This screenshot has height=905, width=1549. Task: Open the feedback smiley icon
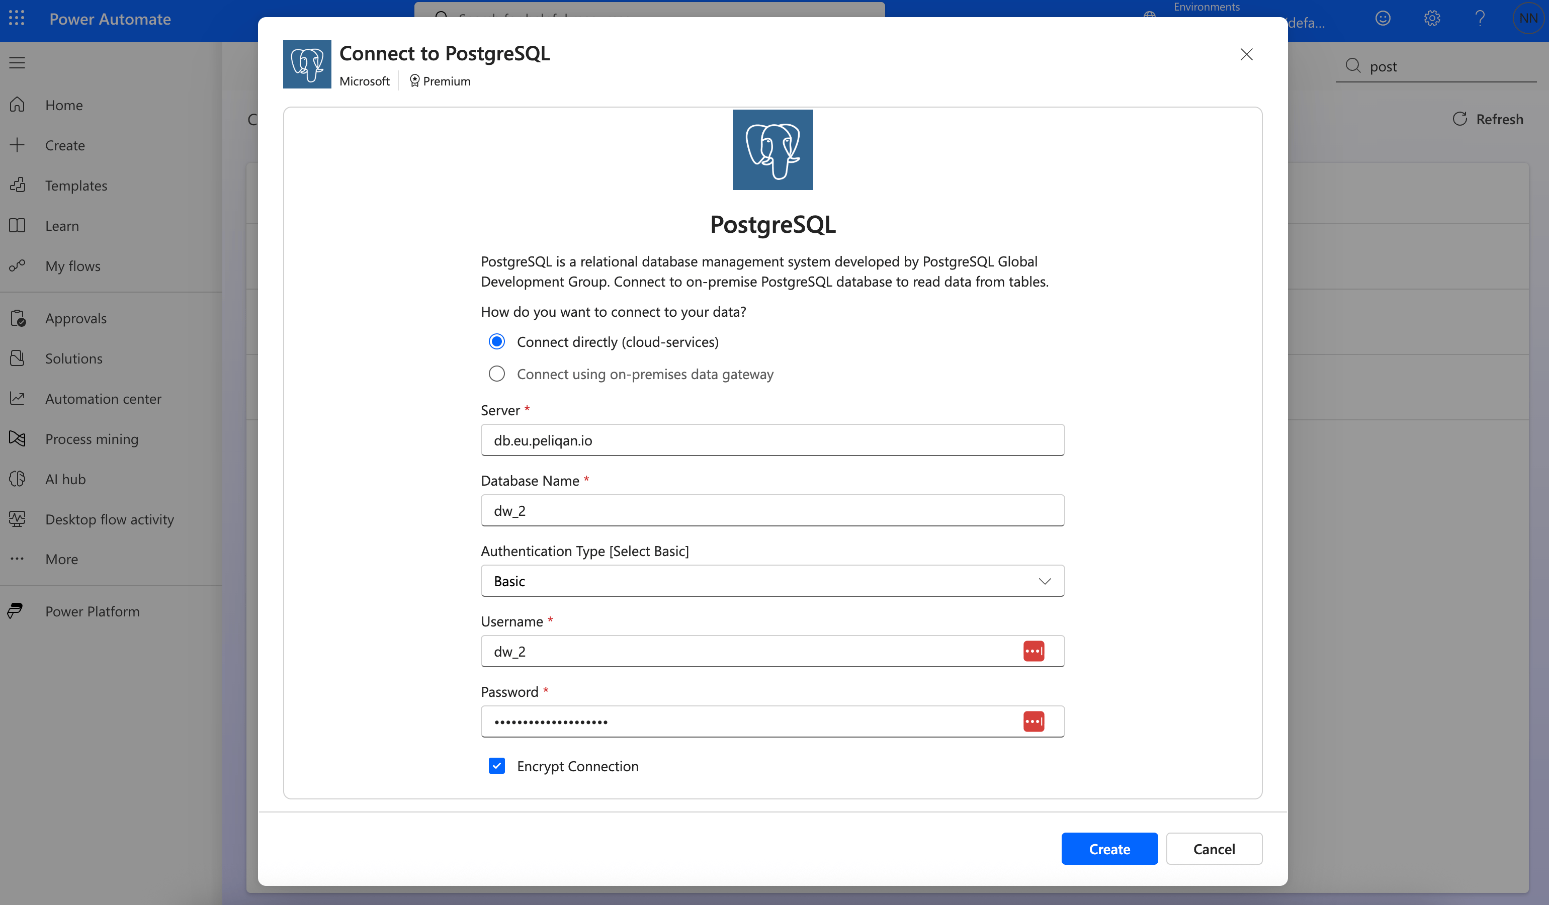click(x=1383, y=19)
